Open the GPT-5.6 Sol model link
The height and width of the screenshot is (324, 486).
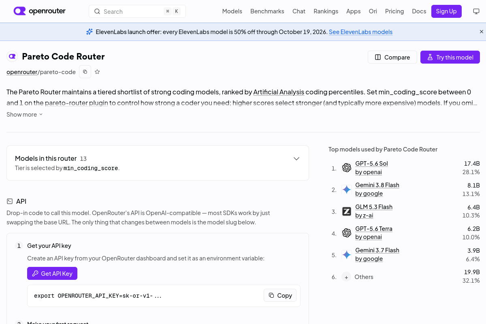(x=371, y=164)
